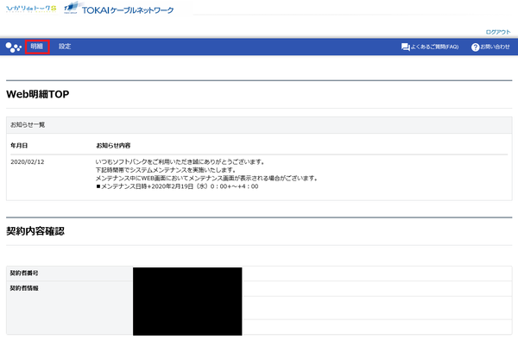Image resolution: width=518 pixels, height=340 pixels.
Task: Click the ひかりdeトークS logo
Action: click(31, 9)
